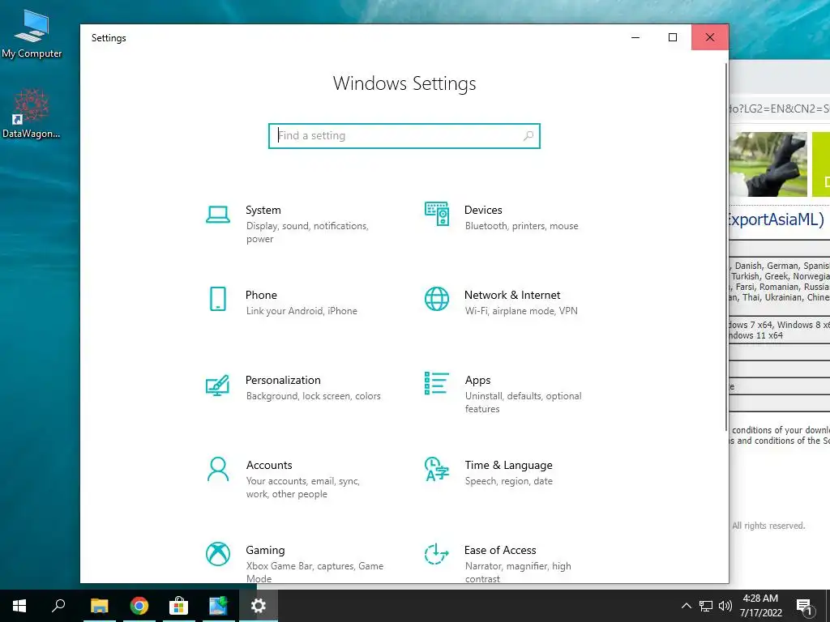Open the System category heading
830x622 pixels.
pos(263,210)
